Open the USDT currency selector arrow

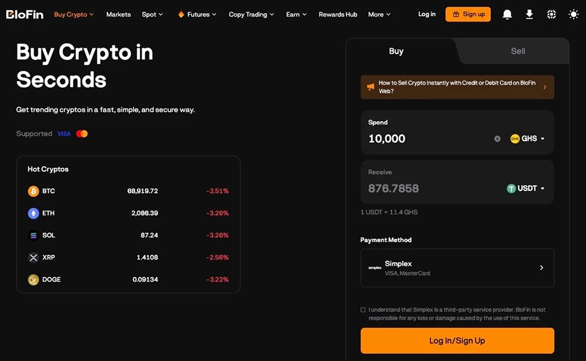pyautogui.click(x=542, y=189)
